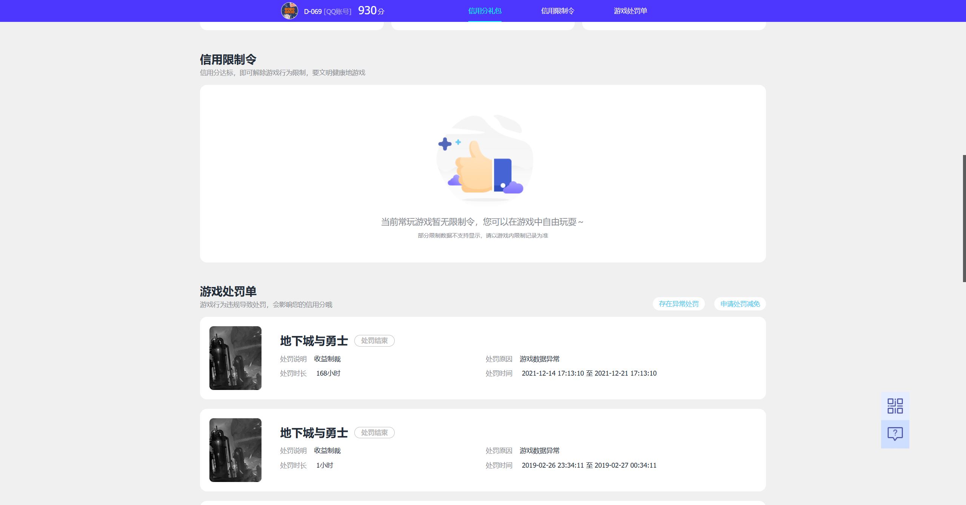The width and height of the screenshot is (966, 505).
Task: Click 处罚结束 badge on second penalty
Action: [374, 433]
